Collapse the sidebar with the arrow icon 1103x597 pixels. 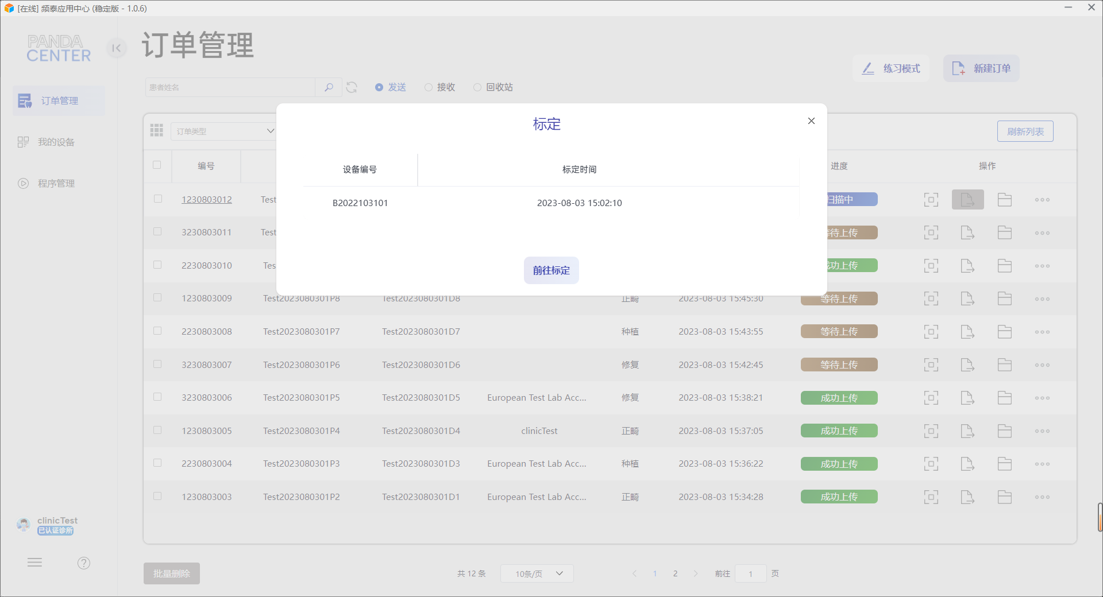(117, 48)
